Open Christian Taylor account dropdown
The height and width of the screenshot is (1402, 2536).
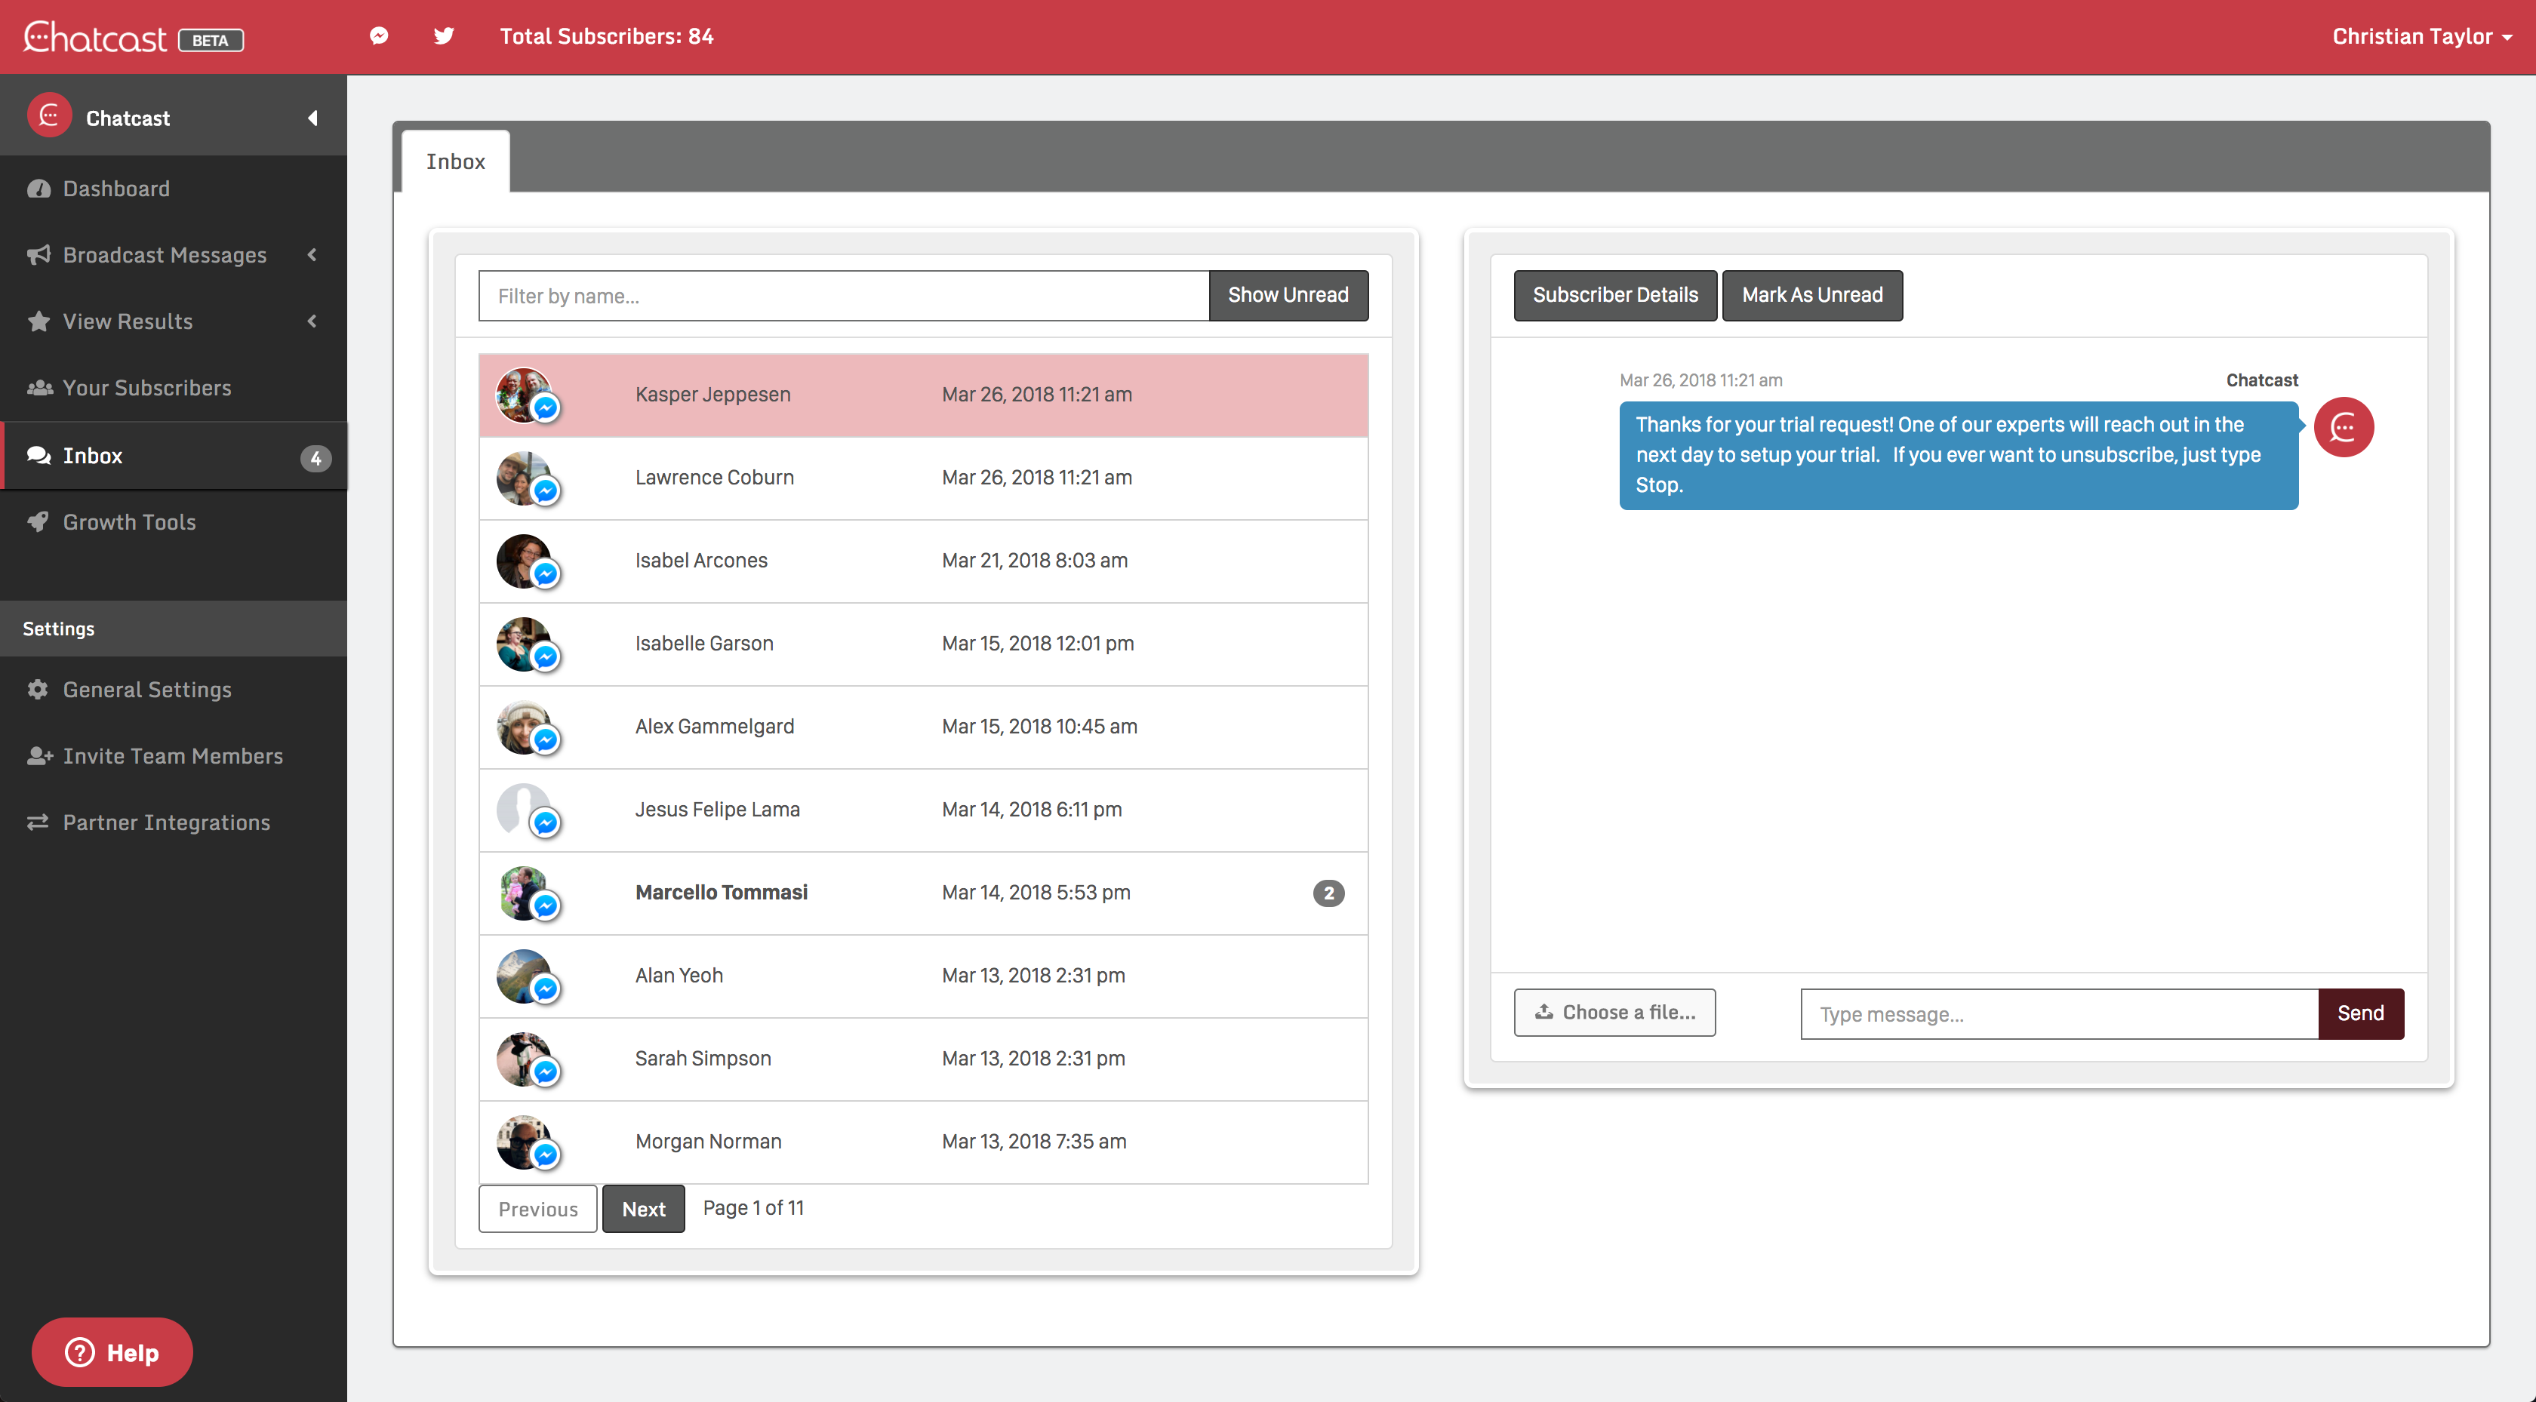coord(2422,36)
